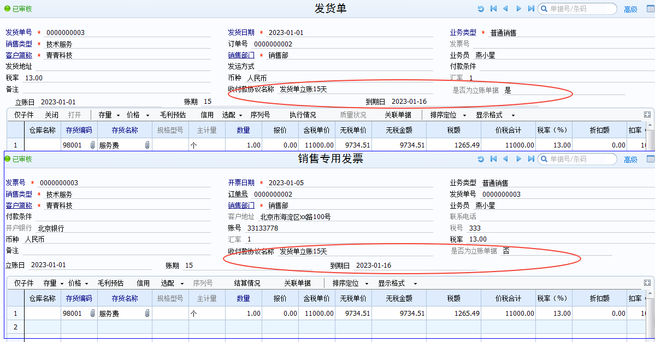
Task: Expand 价格 dropdown in 发货单 toolbar
Action: click(147, 115)
